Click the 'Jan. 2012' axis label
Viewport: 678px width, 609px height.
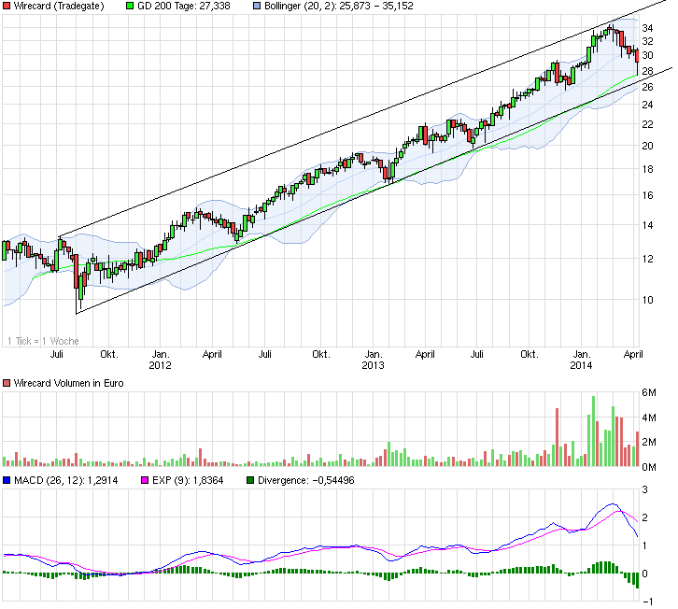click(x=160, y=360)
